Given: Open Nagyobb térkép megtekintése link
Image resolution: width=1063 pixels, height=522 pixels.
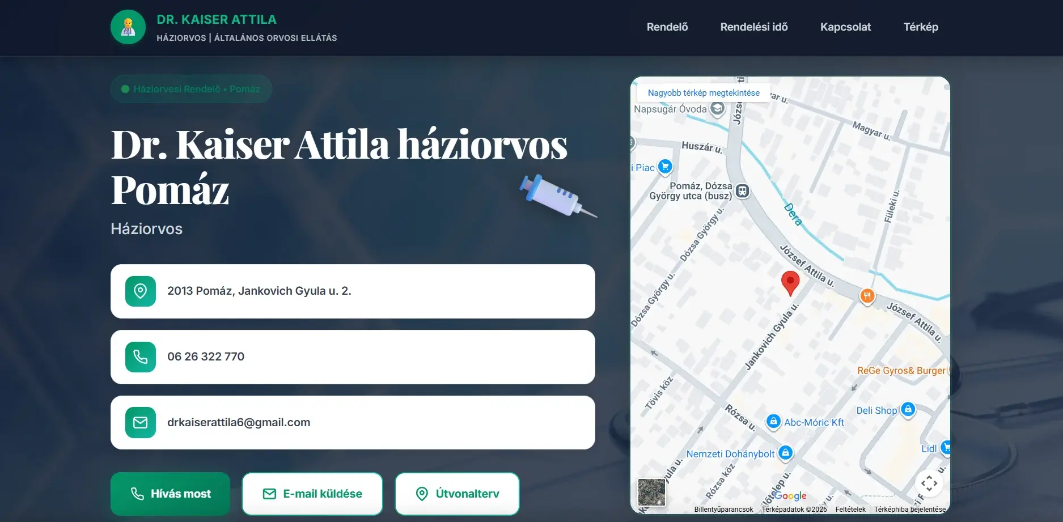Looking at the screenshot, I should [705, 92].
